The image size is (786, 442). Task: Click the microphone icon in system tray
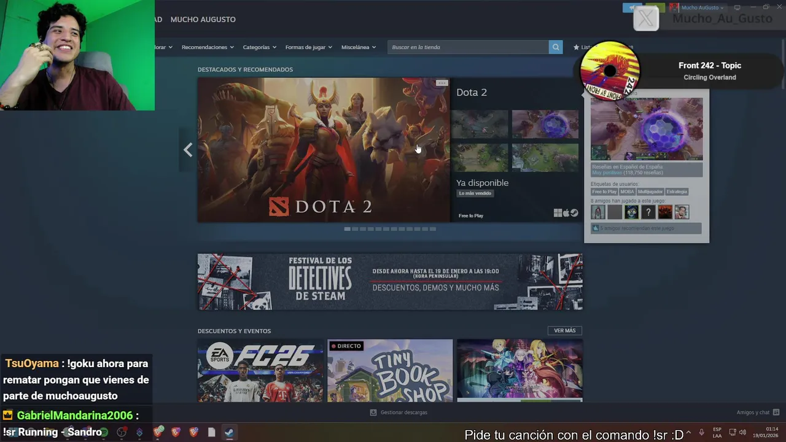tap(701, 432)
